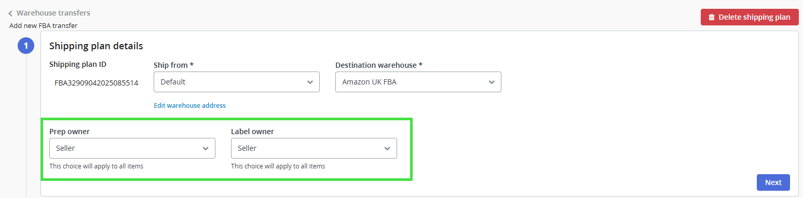Click the hint text under Prep owner
The height and width of the screenshot is (198, 803).
pos(97,166)
